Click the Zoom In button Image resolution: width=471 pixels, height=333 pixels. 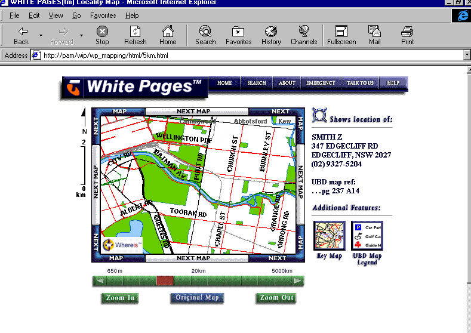(x=120, y=298)
